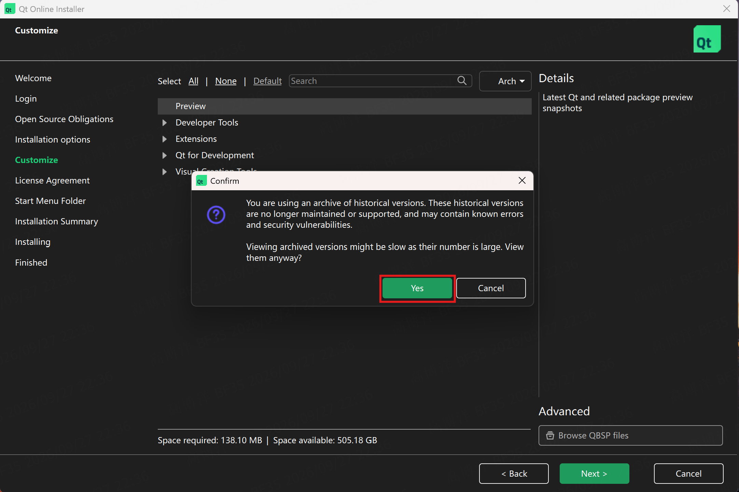Expand the Developer Tools tree node
Image resolution: width=739 pixels, height=492 pixels.
coord(165,122)
